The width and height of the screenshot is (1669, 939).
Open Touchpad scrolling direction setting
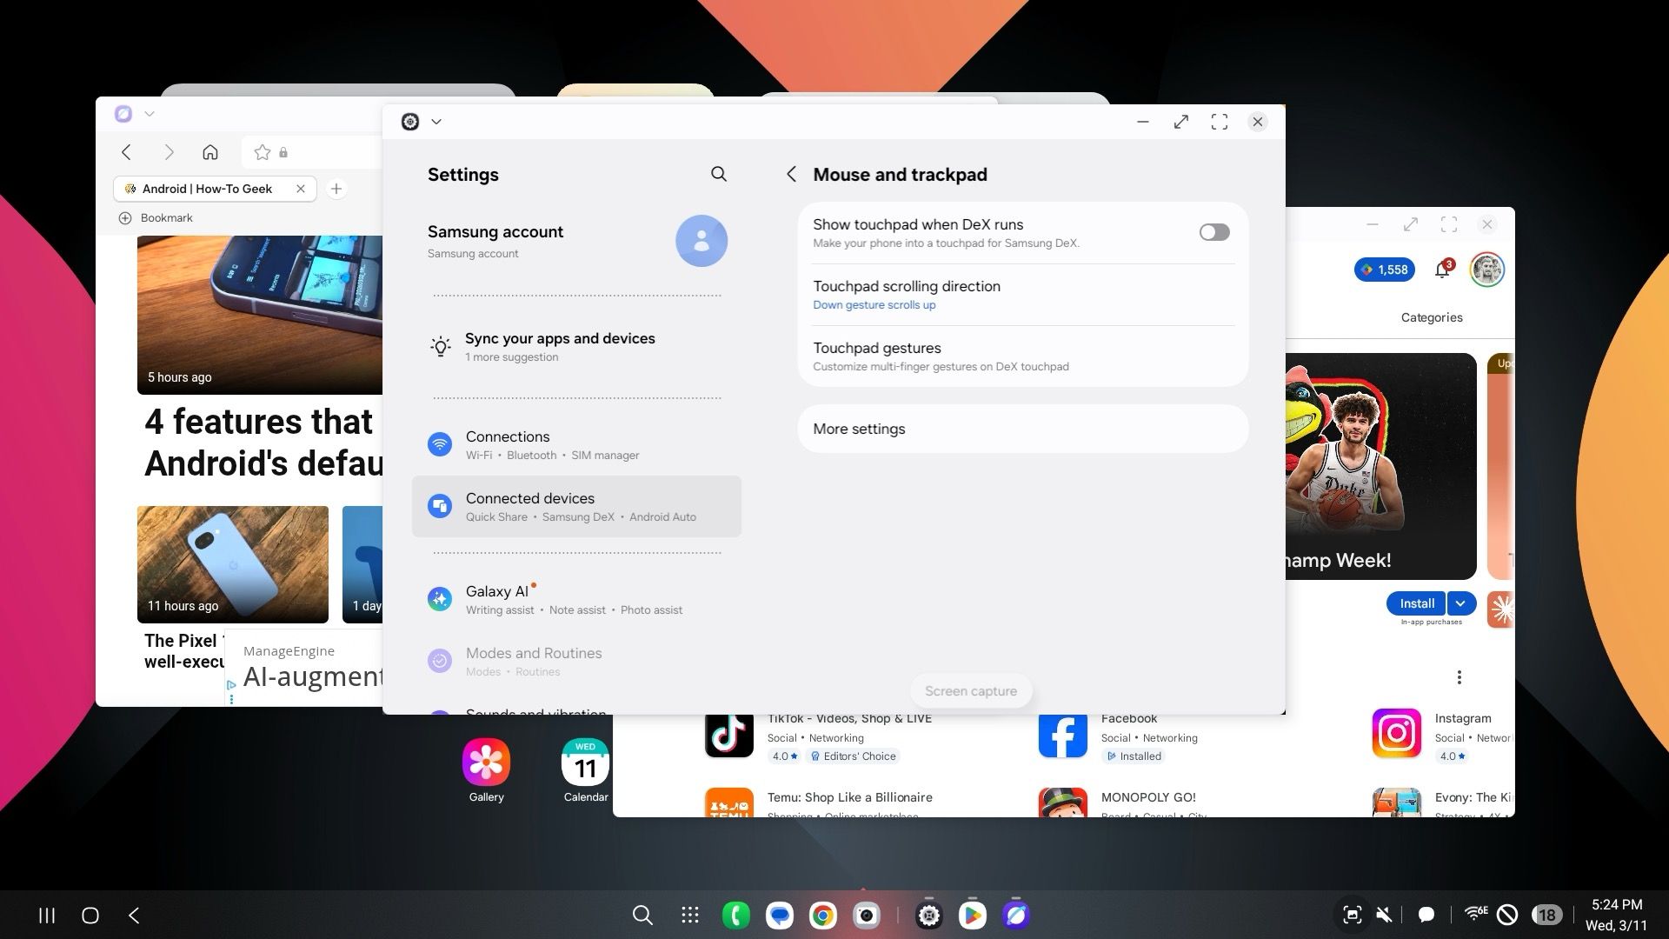[x=1023, y=295]
